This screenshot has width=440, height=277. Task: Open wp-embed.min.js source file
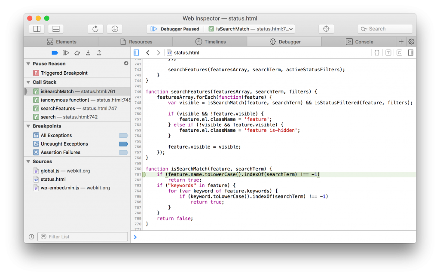(x=77, y=188)
